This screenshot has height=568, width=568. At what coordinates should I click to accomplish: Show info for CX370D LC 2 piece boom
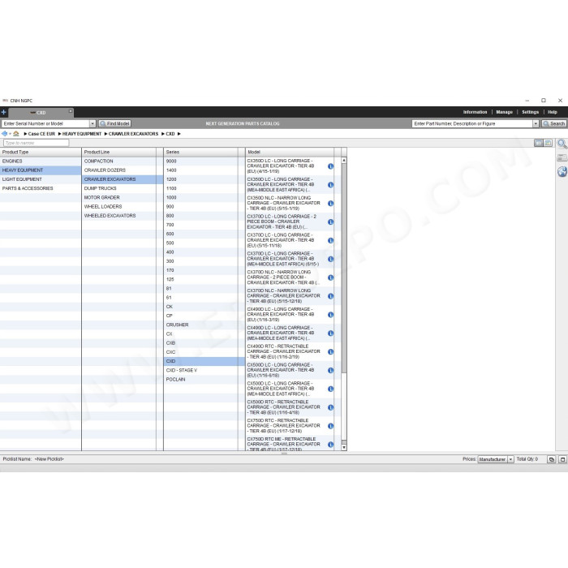331,222
